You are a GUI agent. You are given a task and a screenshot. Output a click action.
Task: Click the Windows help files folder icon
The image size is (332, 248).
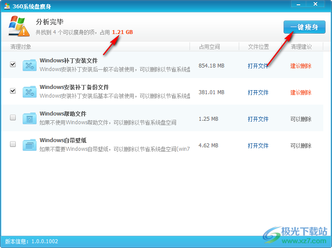coord(30,118)
